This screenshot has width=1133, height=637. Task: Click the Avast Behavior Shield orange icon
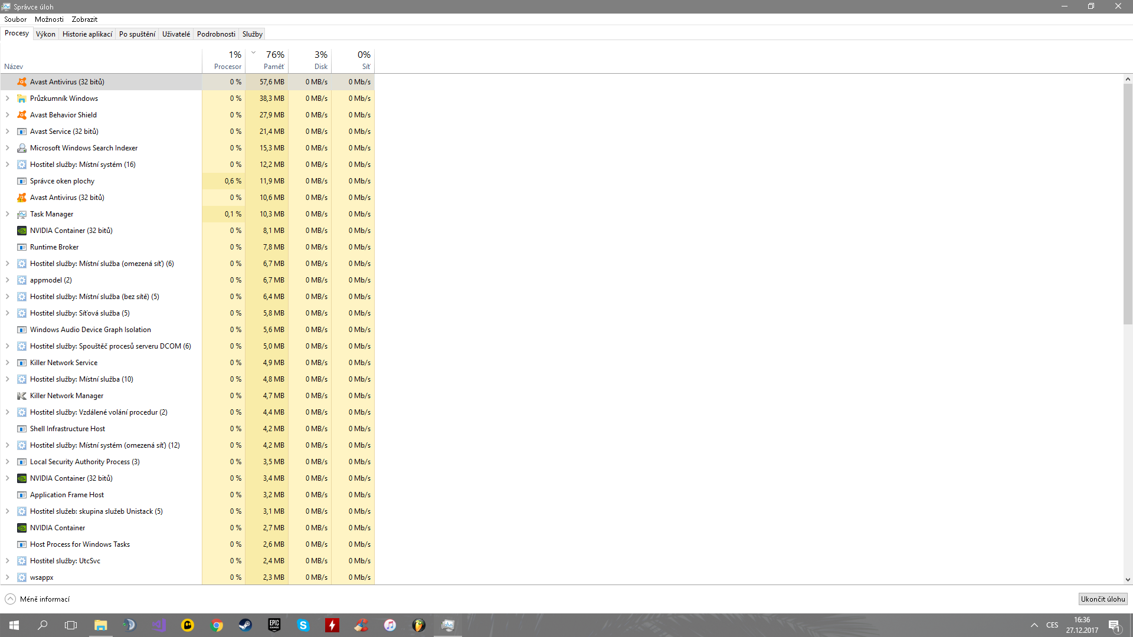pos(22,115)
